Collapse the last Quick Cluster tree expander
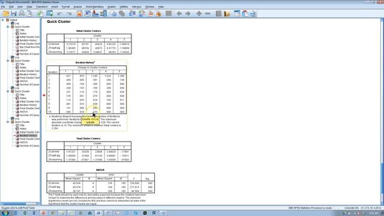384x216 pixels. 8,122
